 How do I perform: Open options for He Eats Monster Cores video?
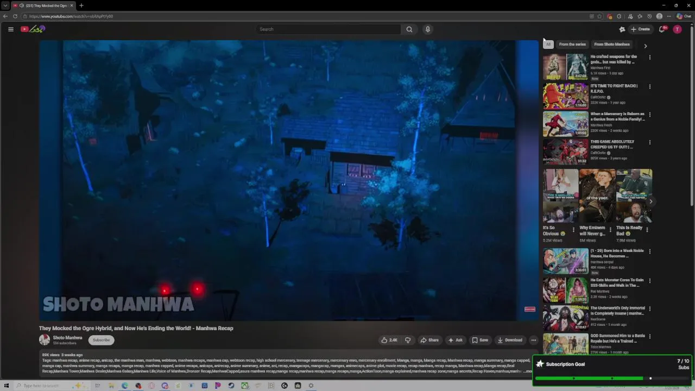point(649,281)
